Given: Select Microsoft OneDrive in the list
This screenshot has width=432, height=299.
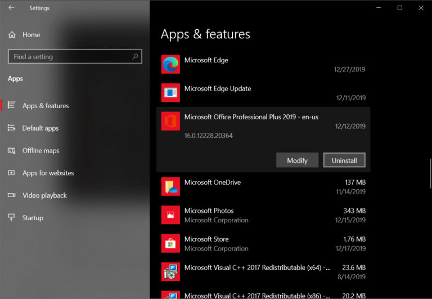Looking at the screenshot, I should pos(263,186).
